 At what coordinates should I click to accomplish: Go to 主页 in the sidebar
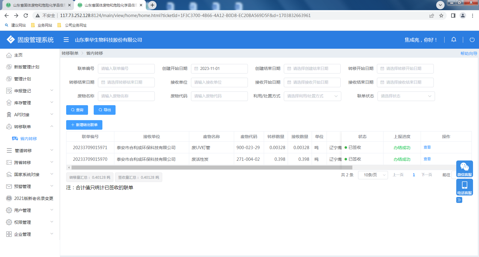18,55
